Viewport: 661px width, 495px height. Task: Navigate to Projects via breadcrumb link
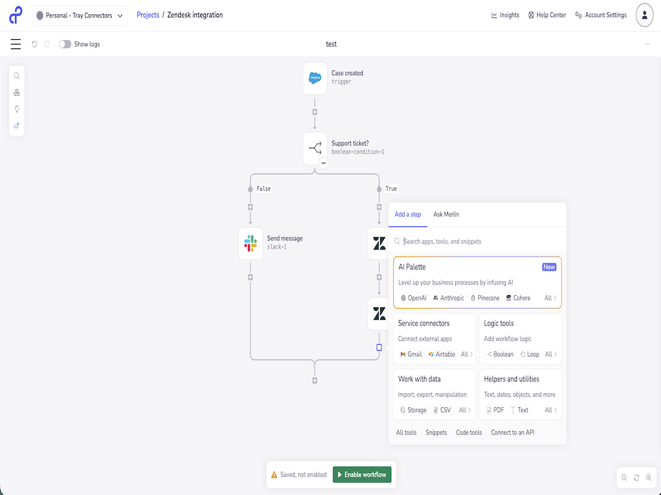(x=148, y=15)
